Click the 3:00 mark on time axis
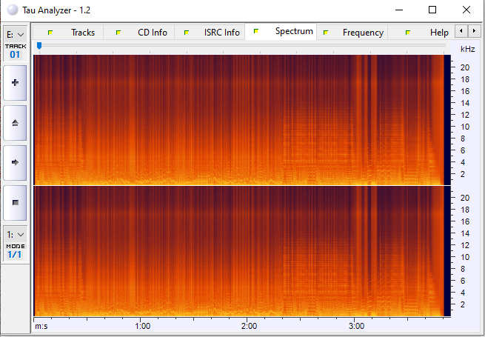The image size is (485, 337). coord(356,326)
